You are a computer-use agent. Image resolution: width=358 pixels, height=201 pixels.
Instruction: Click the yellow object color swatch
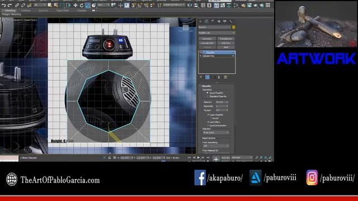pyautogui.click(x=234, y=27)
